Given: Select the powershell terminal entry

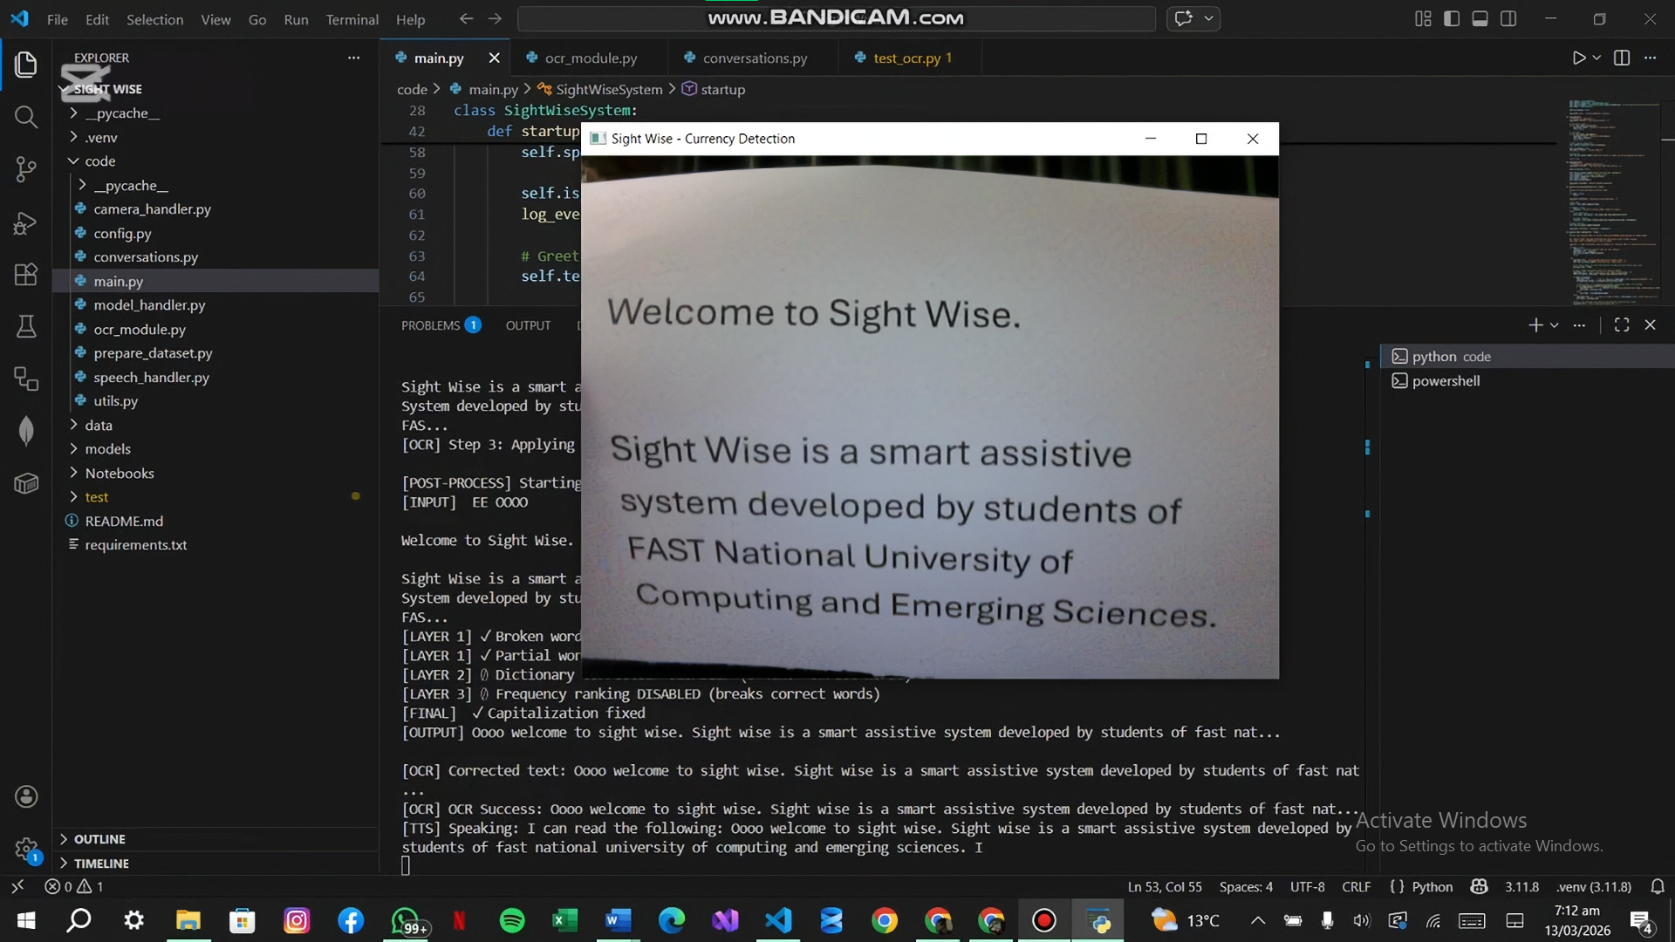Looking at the screenshot, I should (x=1446, y=381).
